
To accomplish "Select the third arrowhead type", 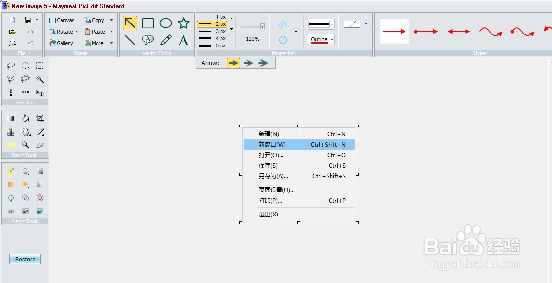I will click(x=263, y=63).
